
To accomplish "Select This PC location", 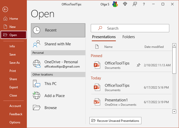I will pos(58,84).
